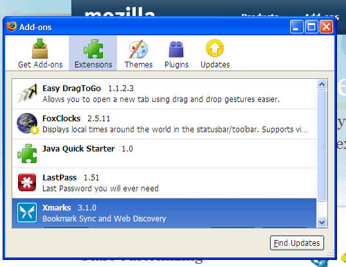This screenshot has width=346, height=267.
Task: Open the Themes palette icon
Action: click(138, 49)
